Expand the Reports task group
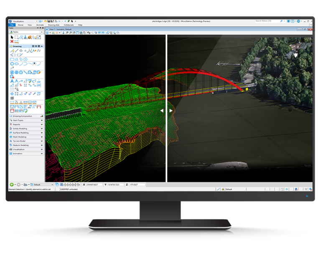The height and width of the screenshot is (253, 321). (x=42, y=124)
